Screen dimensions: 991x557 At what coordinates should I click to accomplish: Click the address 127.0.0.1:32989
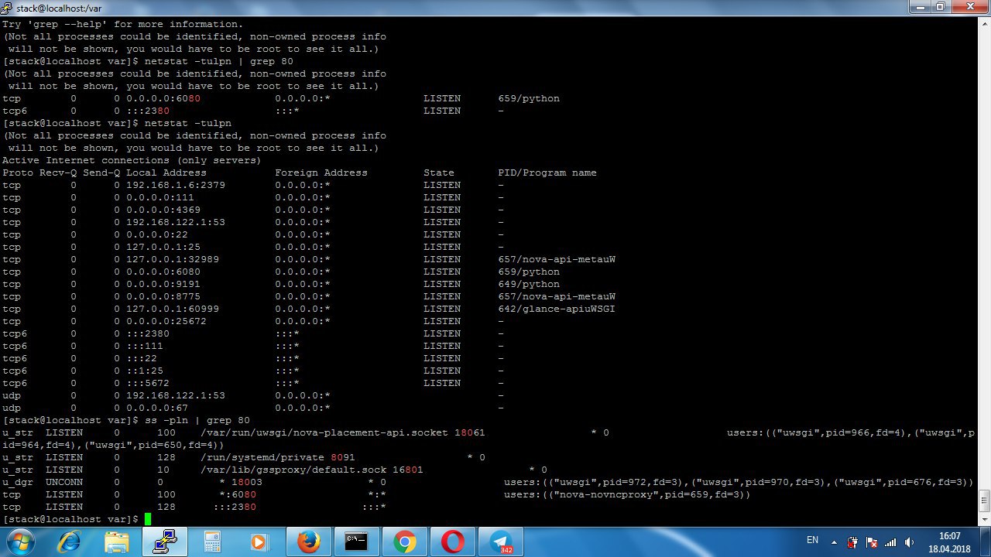(x=173, y=260)
